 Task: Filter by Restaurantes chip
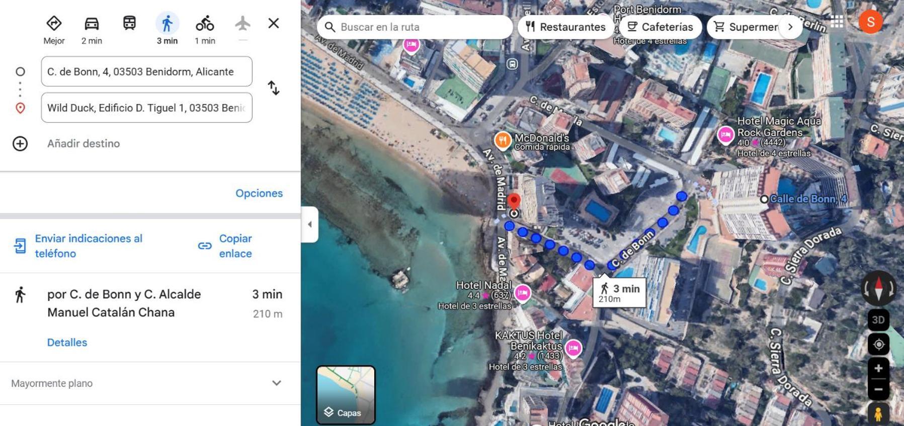(x=566, y=27)
